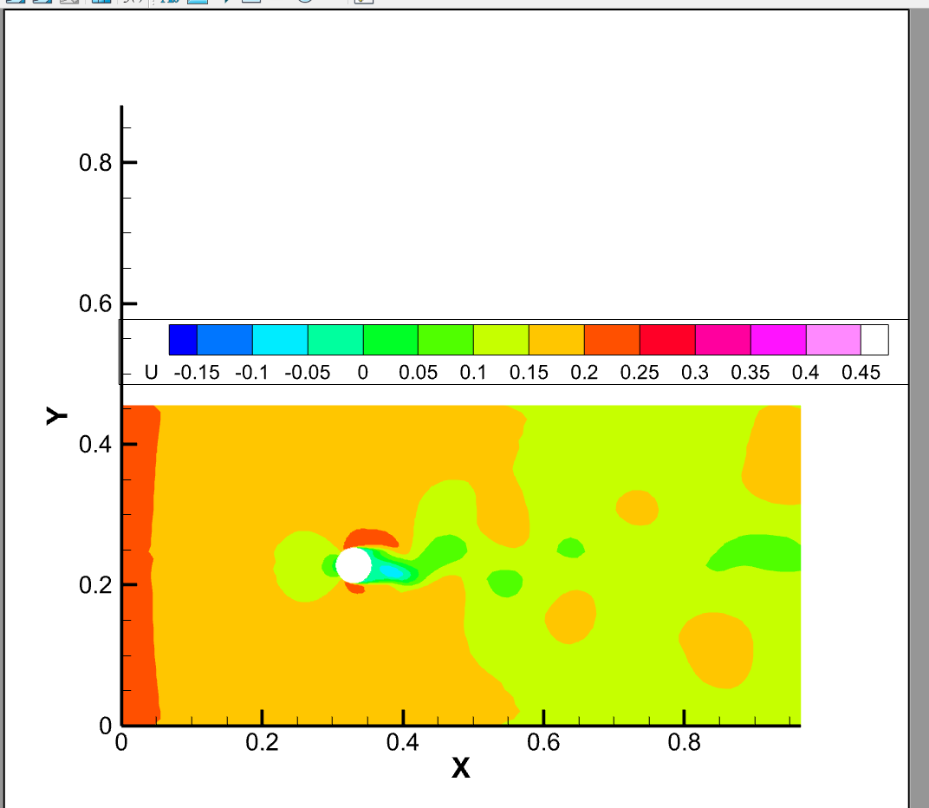Viewport: 929px width, 808px height.
Task: Select the 0.3 legend label
Action: [694, 372]
